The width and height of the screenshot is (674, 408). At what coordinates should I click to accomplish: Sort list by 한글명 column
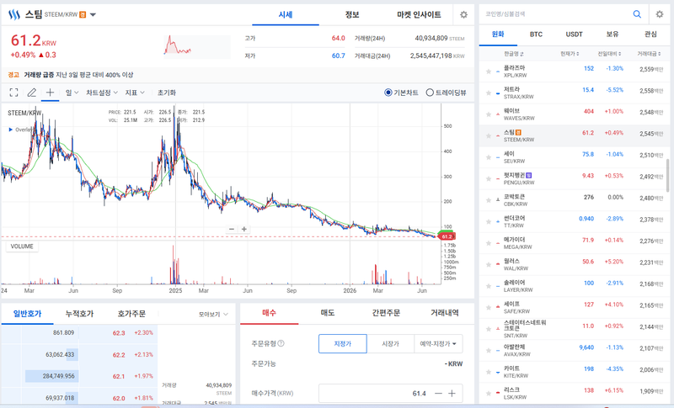(514, 54)
